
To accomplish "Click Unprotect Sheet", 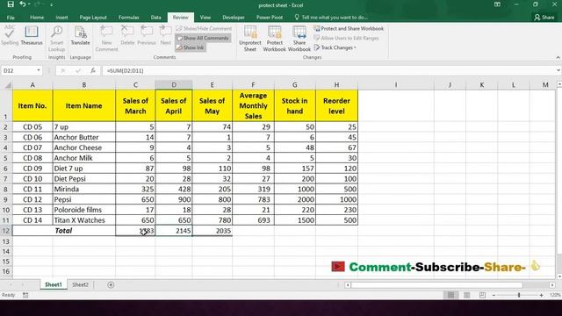I will pyautogui.click(x=250, y=39).
